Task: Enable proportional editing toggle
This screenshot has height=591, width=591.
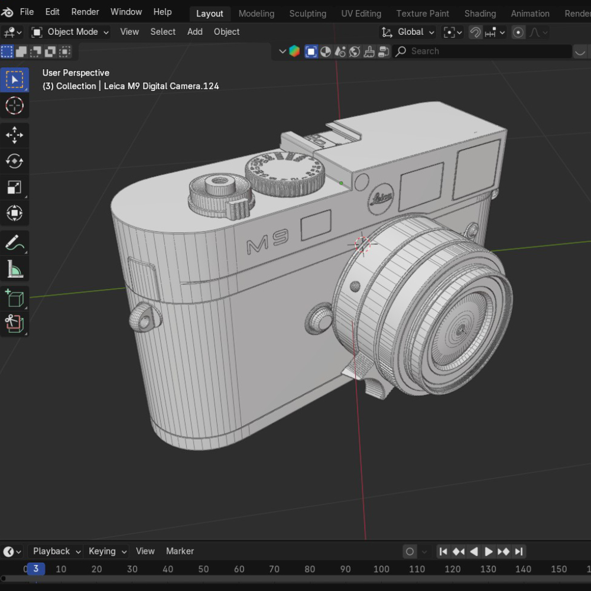Action: 518,33
